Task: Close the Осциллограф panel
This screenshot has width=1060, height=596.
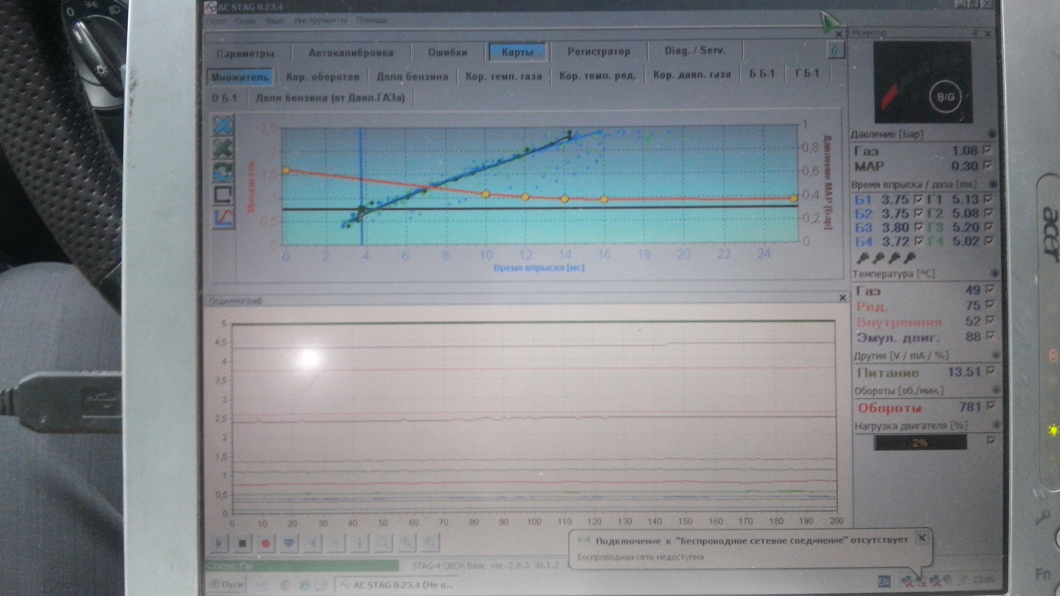Action: point(842,298)
